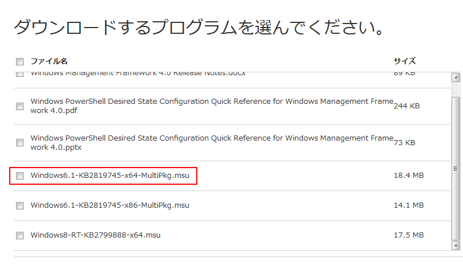Click the 18.4 MB size value
The height and width of the screenshot is (272, 463).
[x=408, y=175]
